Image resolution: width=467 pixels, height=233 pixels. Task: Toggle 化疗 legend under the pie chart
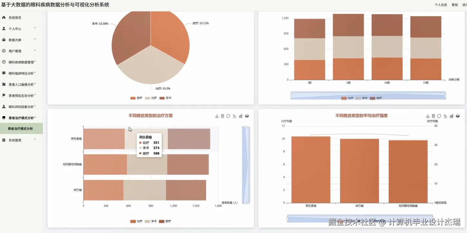coord(151,98)
